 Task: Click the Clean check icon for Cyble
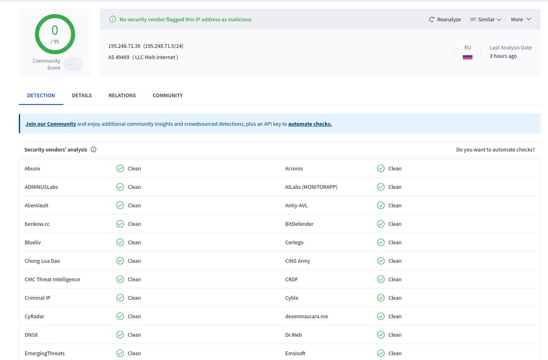[381, 298]
